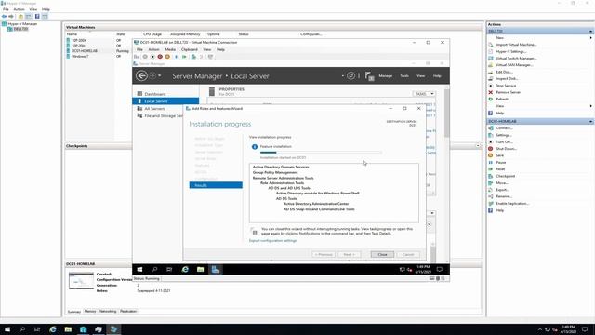
Task: Click Cancel button in wizard
Action: tap(408, 254)
